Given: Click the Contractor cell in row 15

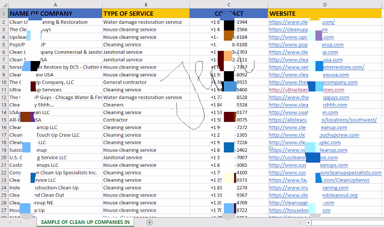Looking at the screenshot, I should click(x=146, y=120).
